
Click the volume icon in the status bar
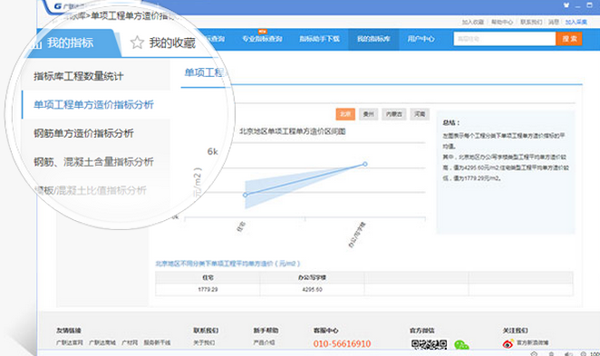568,353
